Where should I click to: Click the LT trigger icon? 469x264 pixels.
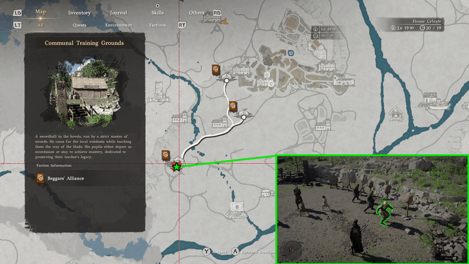coord(17,25)
